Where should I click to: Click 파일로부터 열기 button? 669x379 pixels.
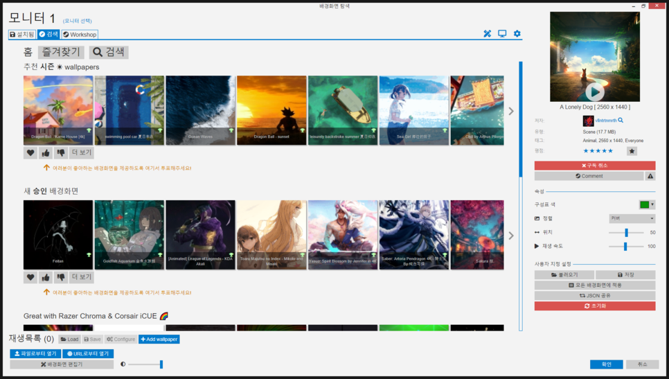point(35,354)
